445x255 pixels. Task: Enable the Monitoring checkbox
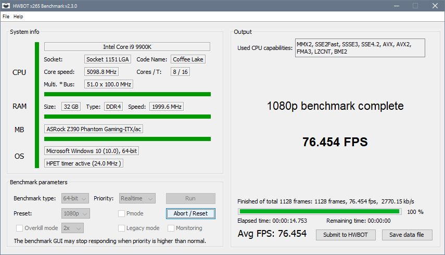(x=171, y=228)
